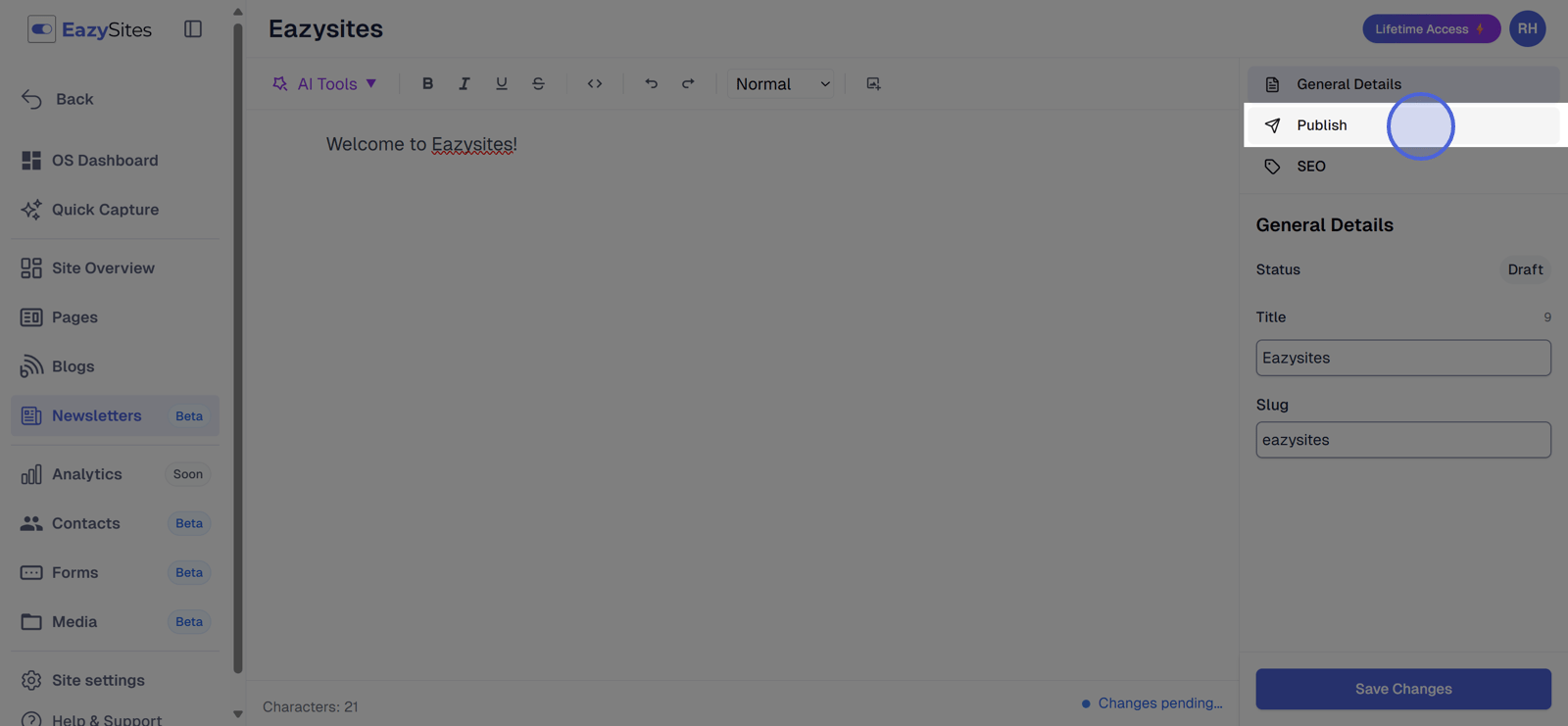Click the Media folder icon
Image resolution: width=1568 pixels, height=726 pixels.
(x=31, y=621)
